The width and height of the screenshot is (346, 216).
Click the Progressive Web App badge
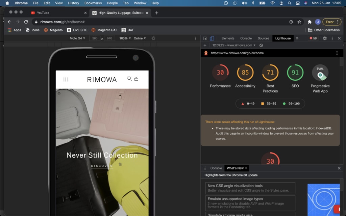pos(320,73)
